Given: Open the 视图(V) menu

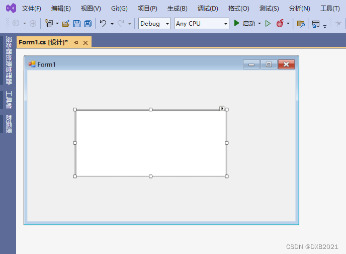Looking at the screenshot, I should pos(91,9).
